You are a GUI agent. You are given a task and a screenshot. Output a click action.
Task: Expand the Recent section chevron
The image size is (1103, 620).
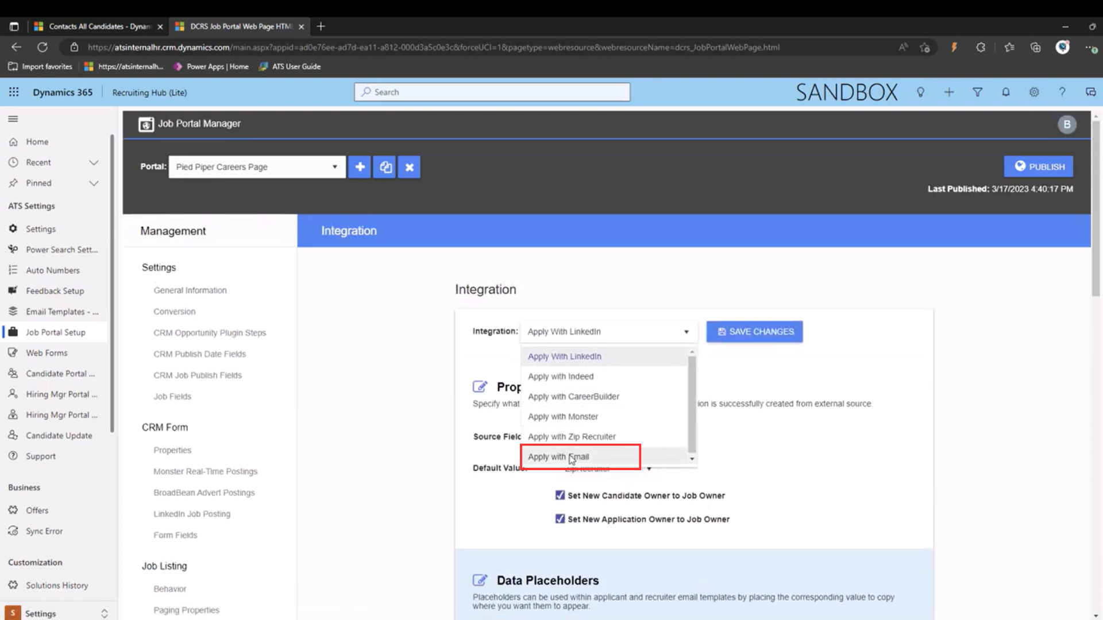[x=94, y=162]
